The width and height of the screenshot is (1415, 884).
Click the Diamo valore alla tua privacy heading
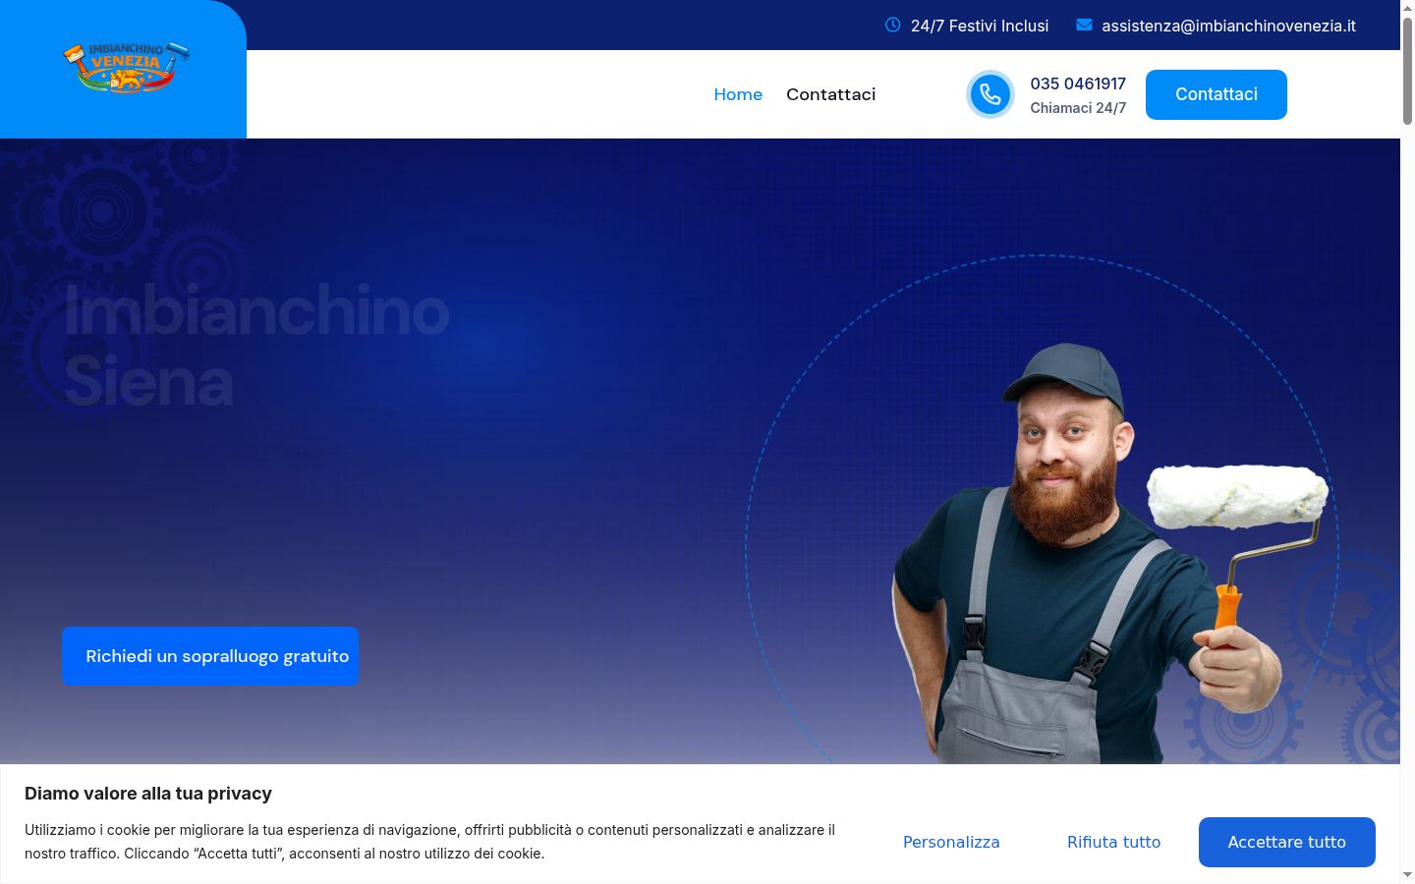click(148, 794)
